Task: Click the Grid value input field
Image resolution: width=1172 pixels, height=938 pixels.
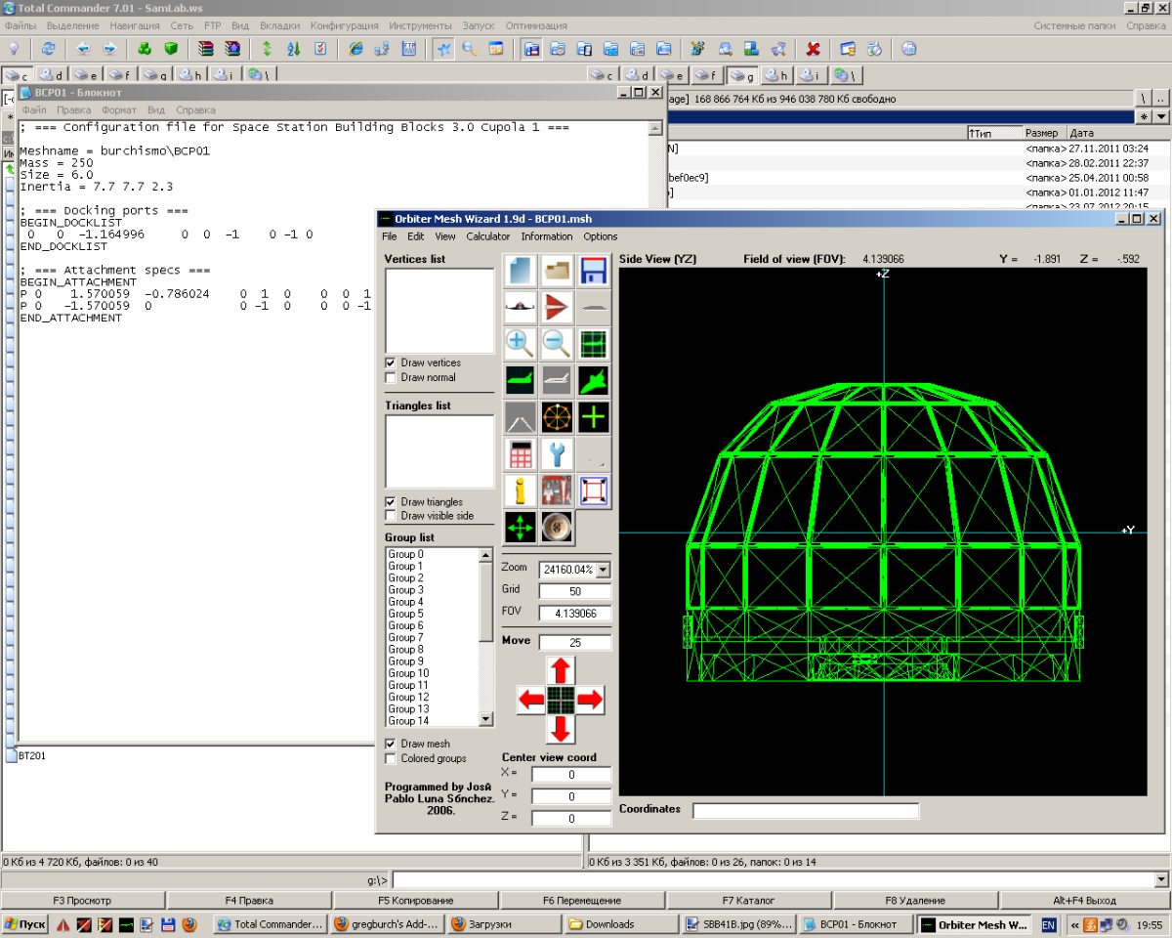Action: point(575,591)
